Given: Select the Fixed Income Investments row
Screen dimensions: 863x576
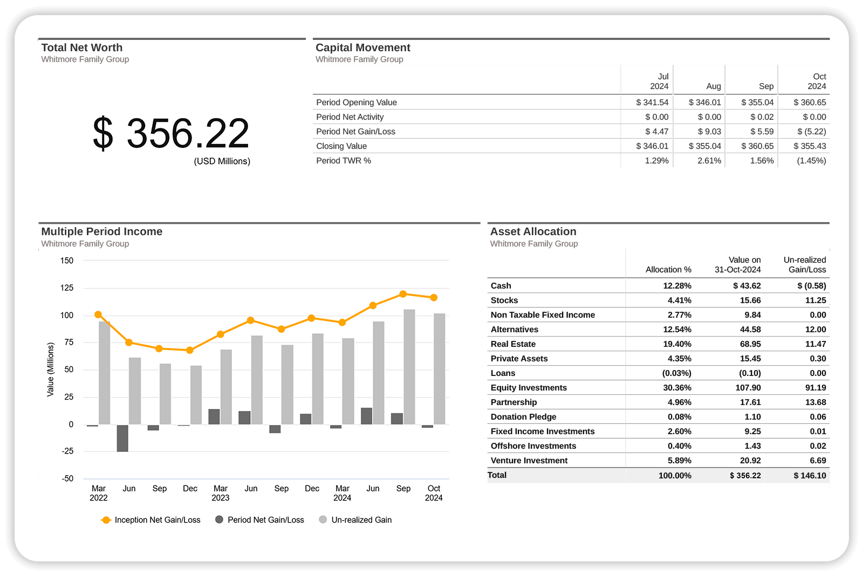Looking at the screenshot, I should 659,431.
